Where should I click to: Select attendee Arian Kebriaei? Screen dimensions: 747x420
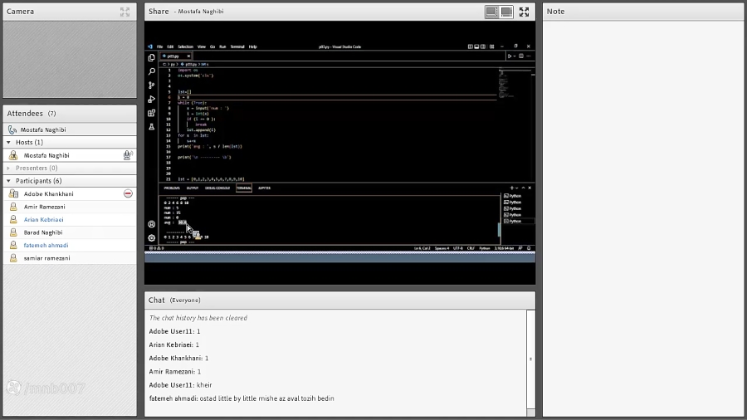pyautogui.click(x=43, y=220)
